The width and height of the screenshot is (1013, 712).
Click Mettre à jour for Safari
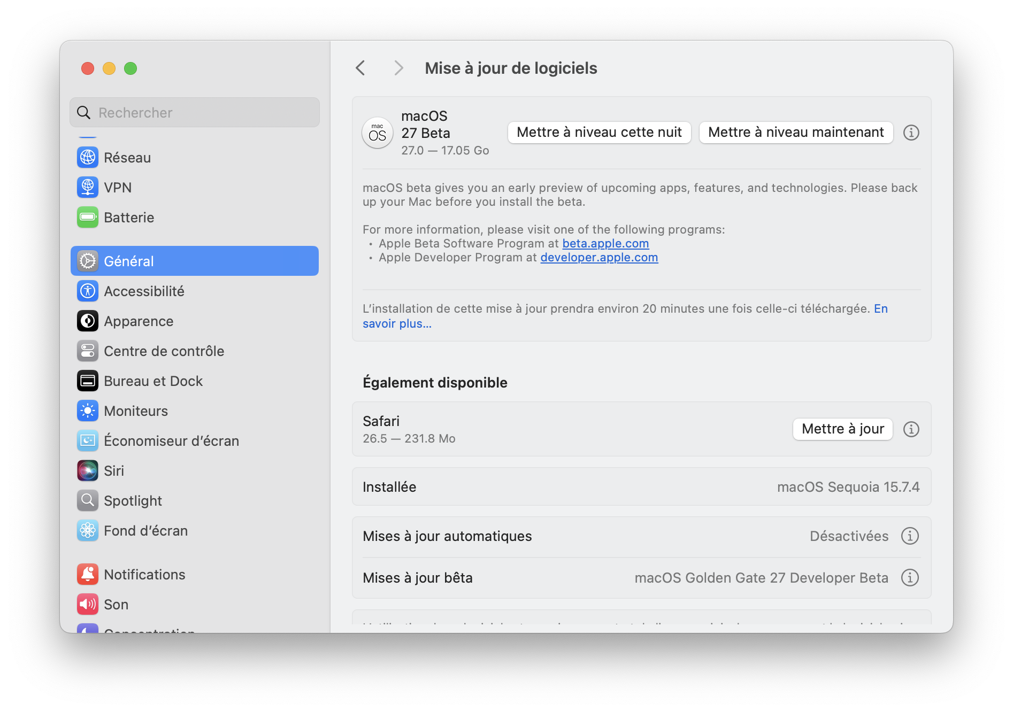click(843, 429)
